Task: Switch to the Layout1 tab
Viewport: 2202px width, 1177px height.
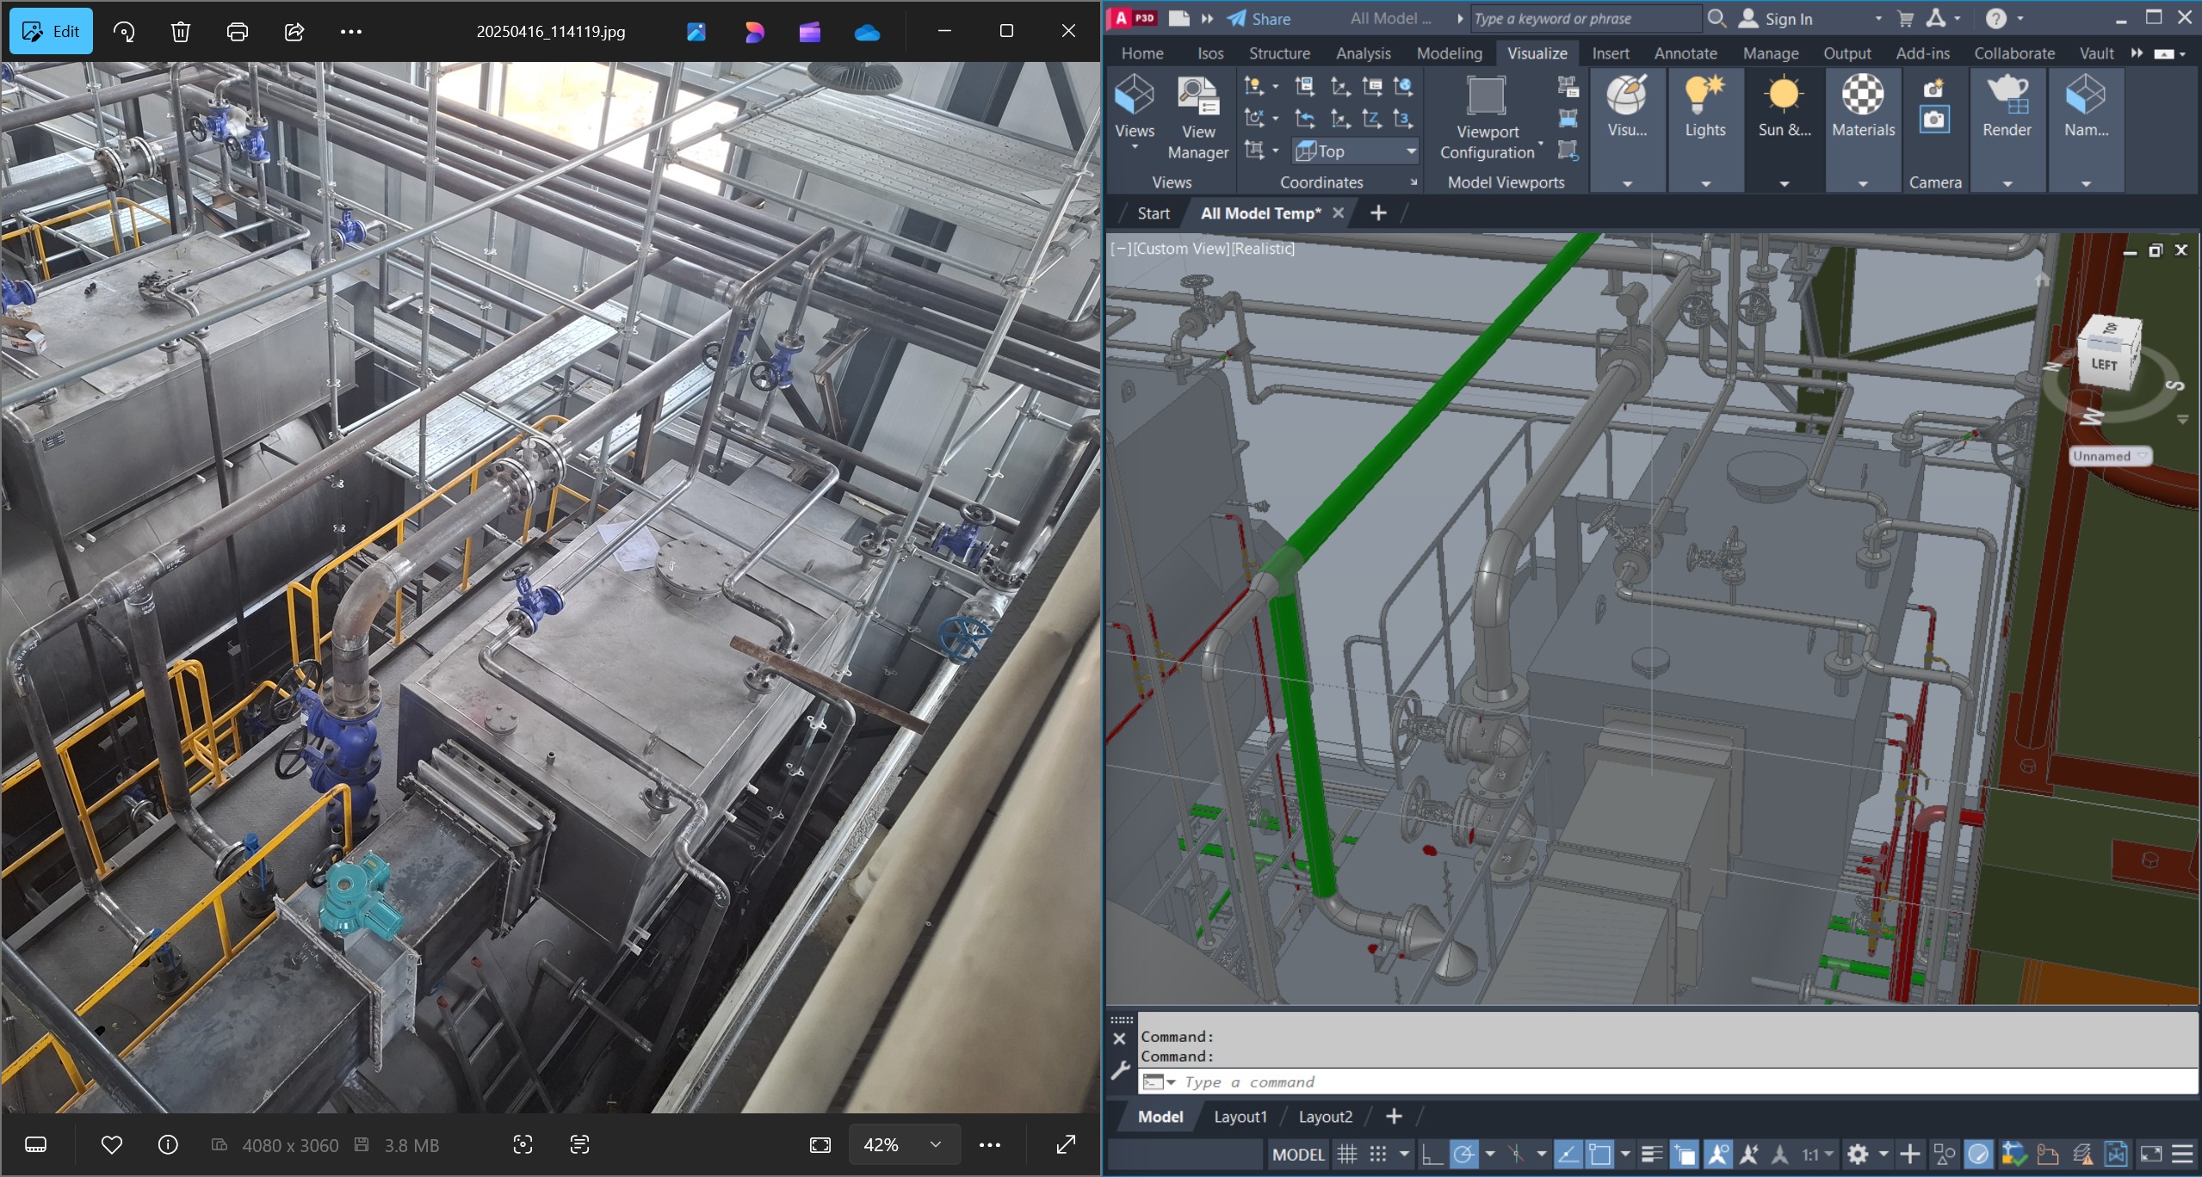Action: point(1240,1116)
